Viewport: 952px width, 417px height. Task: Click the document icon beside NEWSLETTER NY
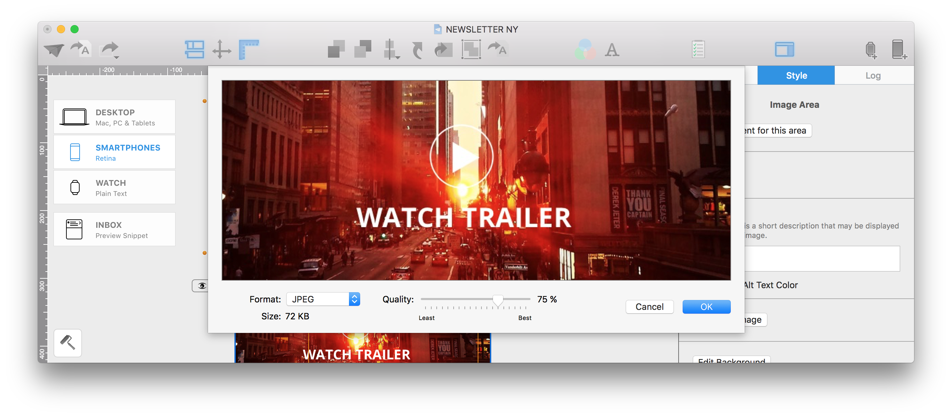pyautogui.click(x=438, y=29)
